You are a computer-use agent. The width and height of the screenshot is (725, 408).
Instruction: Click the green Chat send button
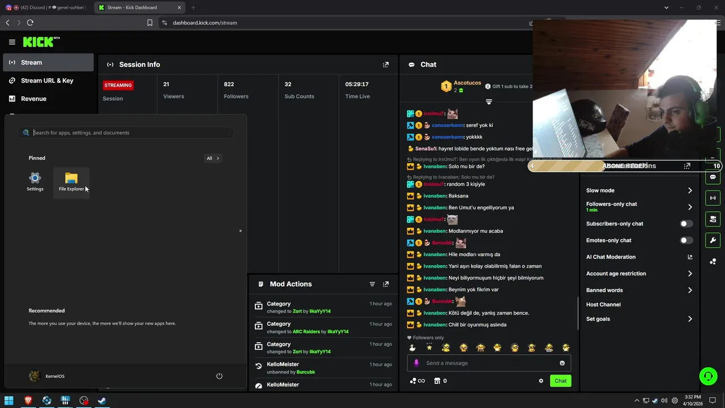click(560, 381)
